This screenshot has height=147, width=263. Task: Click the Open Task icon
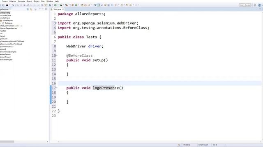(x=85, y=5)
